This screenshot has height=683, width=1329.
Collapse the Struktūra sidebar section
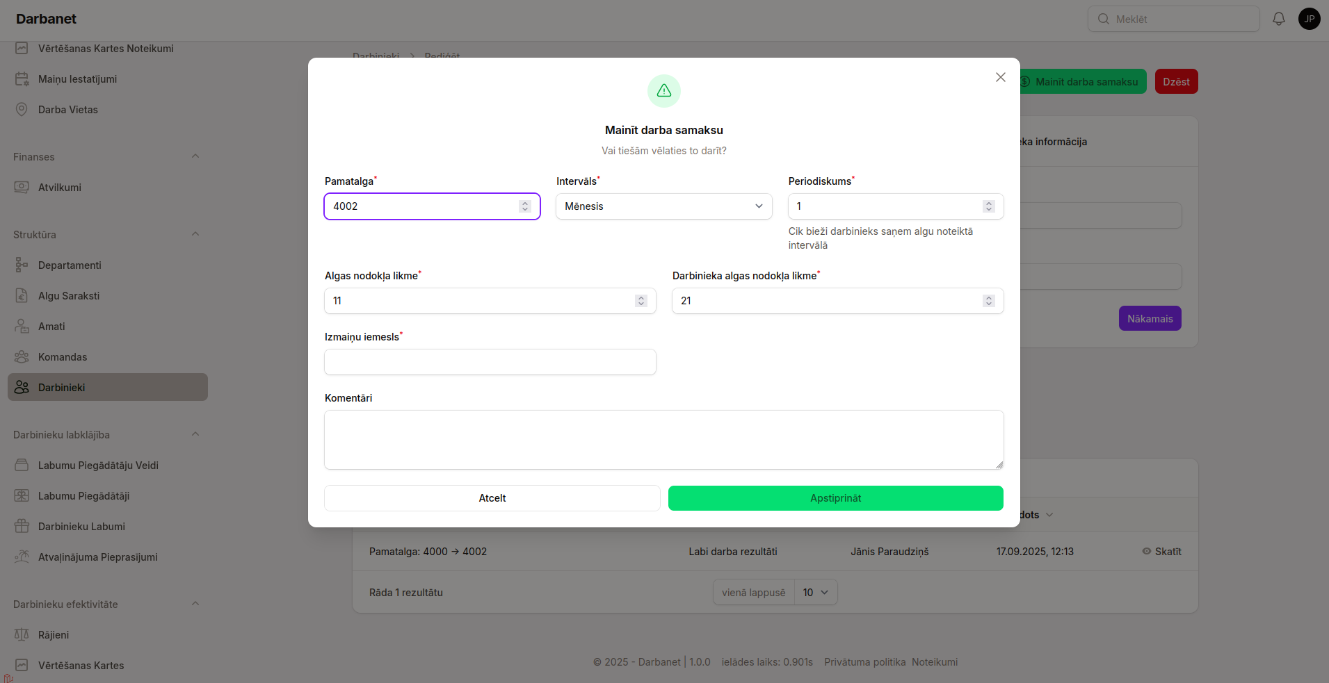click(x=195, y=234)
